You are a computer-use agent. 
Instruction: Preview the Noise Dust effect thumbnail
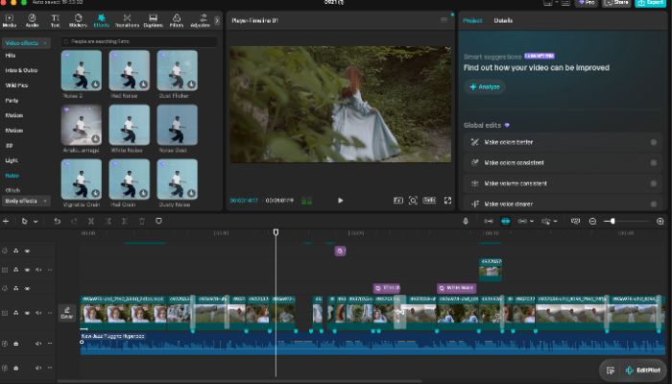click(x=177, y=125)
